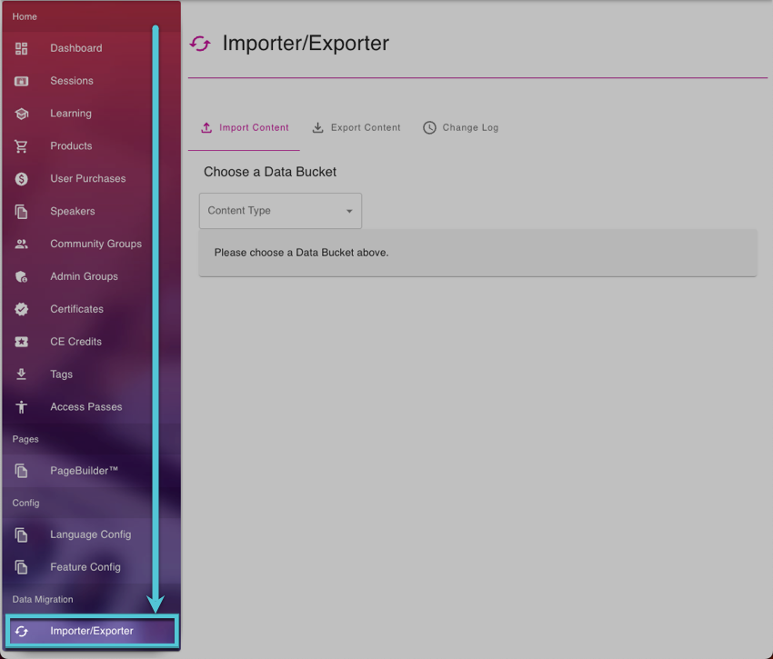Image resolution: width=773 pixels, height=659 pixels.
Task: Open Tags from sidebar
Action: tap(92, 374)
